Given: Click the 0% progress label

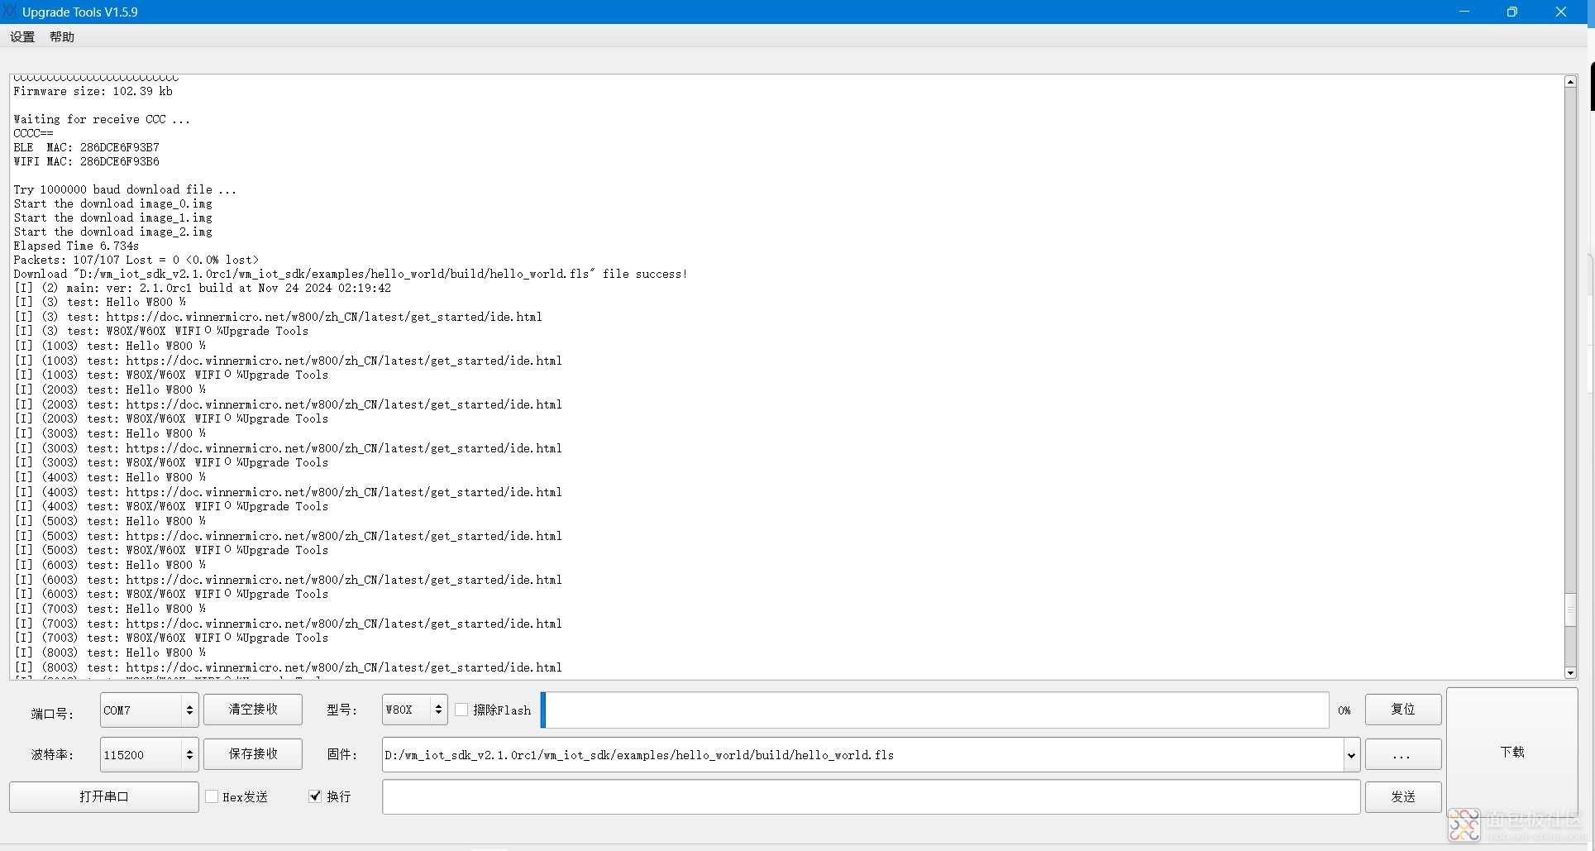Looking at the screenshot, I should coord(1344,710).
